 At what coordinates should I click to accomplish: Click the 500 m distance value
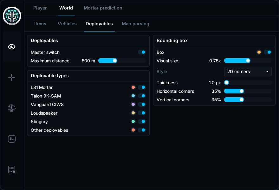(x=88, y=61)
